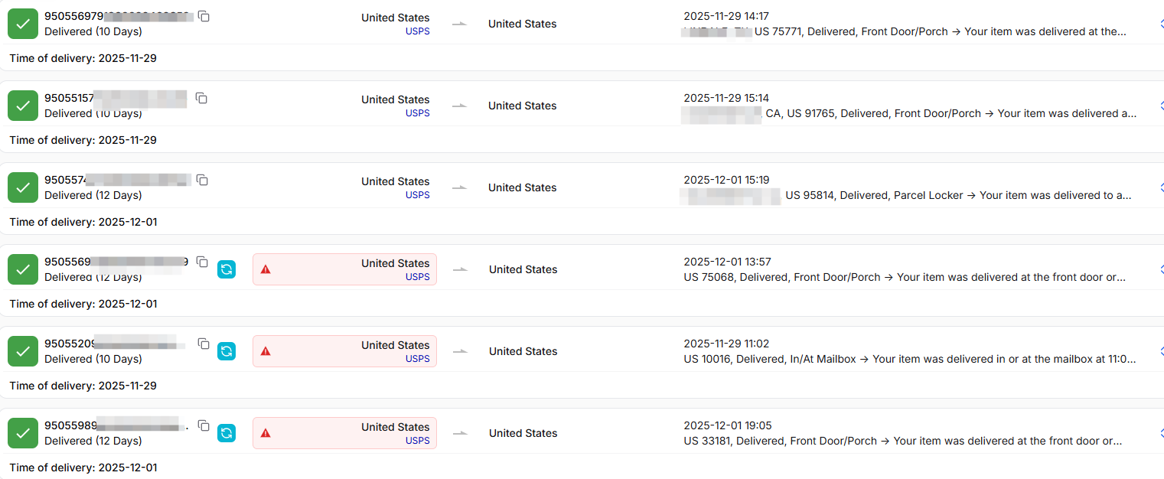The height and width of the screenshot is (479, 1164).
Task: Copy tracking number starting with 950556979
Action: 204,17
